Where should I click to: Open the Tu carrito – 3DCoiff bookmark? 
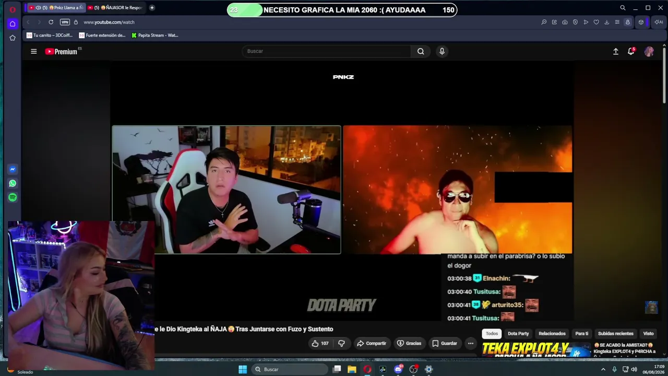(50, 36)
